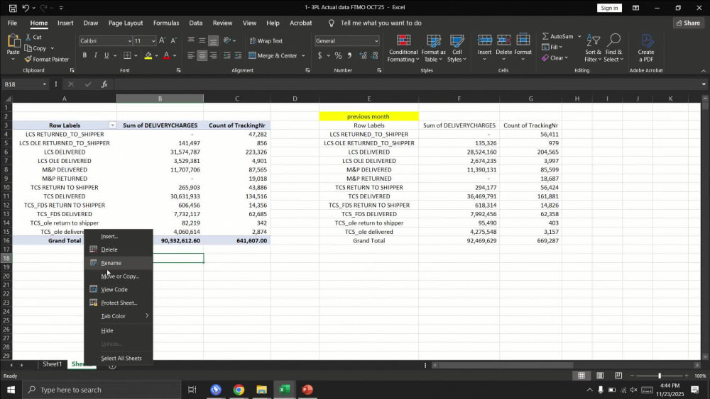
Task: Switch to Page Layout view in status bar
Action: (600, 376)
